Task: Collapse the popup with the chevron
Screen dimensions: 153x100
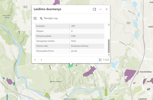Action: click(100, 9)
